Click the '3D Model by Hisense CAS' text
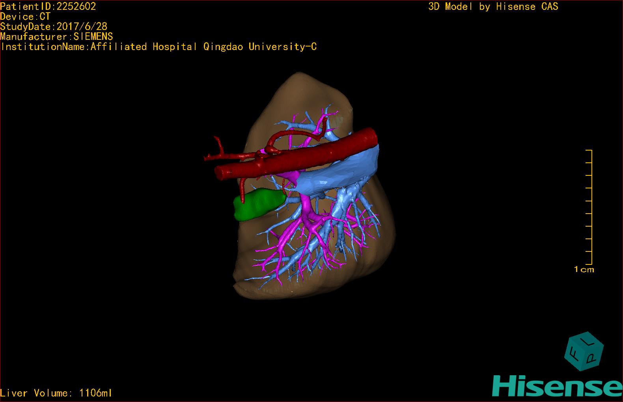623x402 pixels. coord(493,6)
